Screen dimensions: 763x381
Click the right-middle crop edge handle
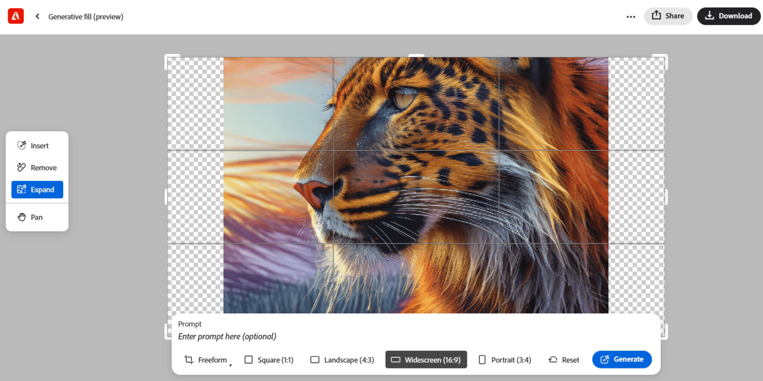coord(666,197)
